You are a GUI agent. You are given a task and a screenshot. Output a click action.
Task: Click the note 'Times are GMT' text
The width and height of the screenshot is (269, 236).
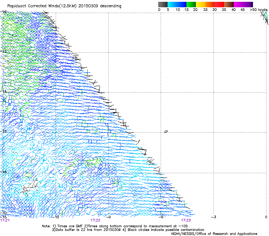point(70,226)
